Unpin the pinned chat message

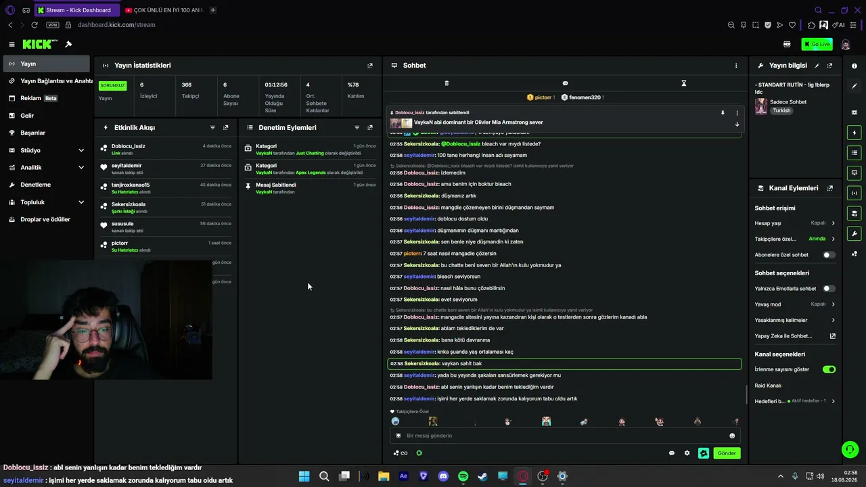723,113
